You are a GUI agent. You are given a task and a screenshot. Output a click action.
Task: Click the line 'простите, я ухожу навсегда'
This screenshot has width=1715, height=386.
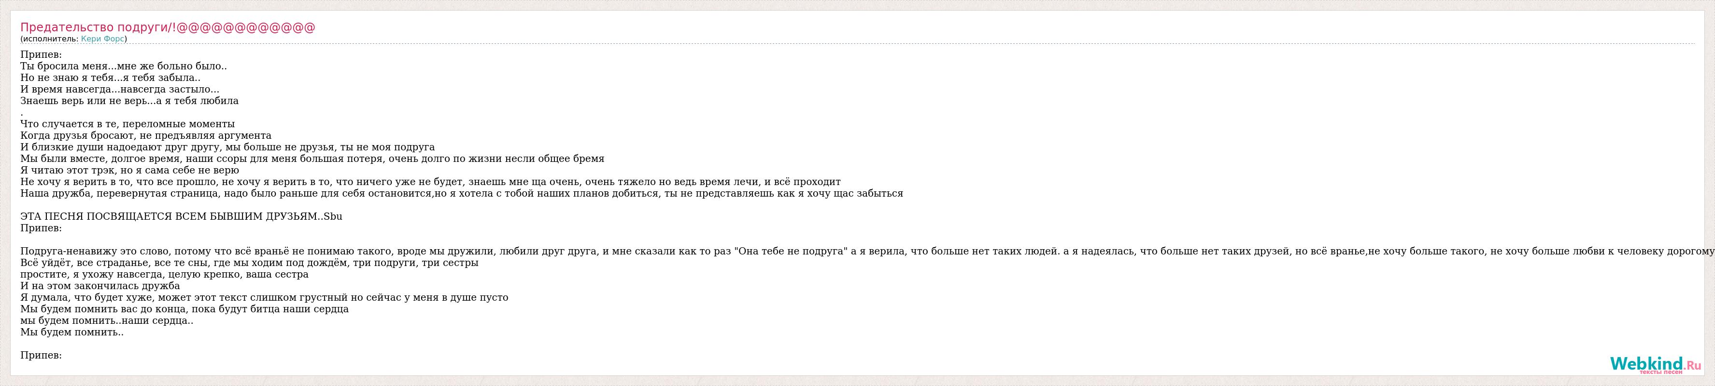point(164,274)
